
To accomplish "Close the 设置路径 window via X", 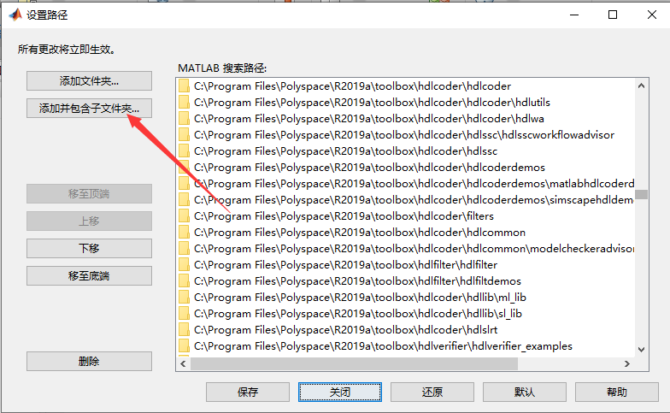I will tap(651, 15).
